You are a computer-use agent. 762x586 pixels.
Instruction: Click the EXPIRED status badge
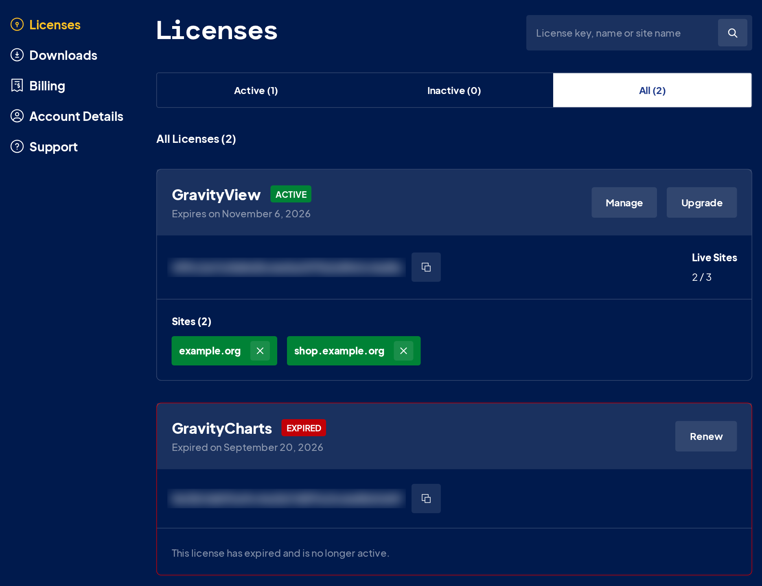click(x=304, y=428)
